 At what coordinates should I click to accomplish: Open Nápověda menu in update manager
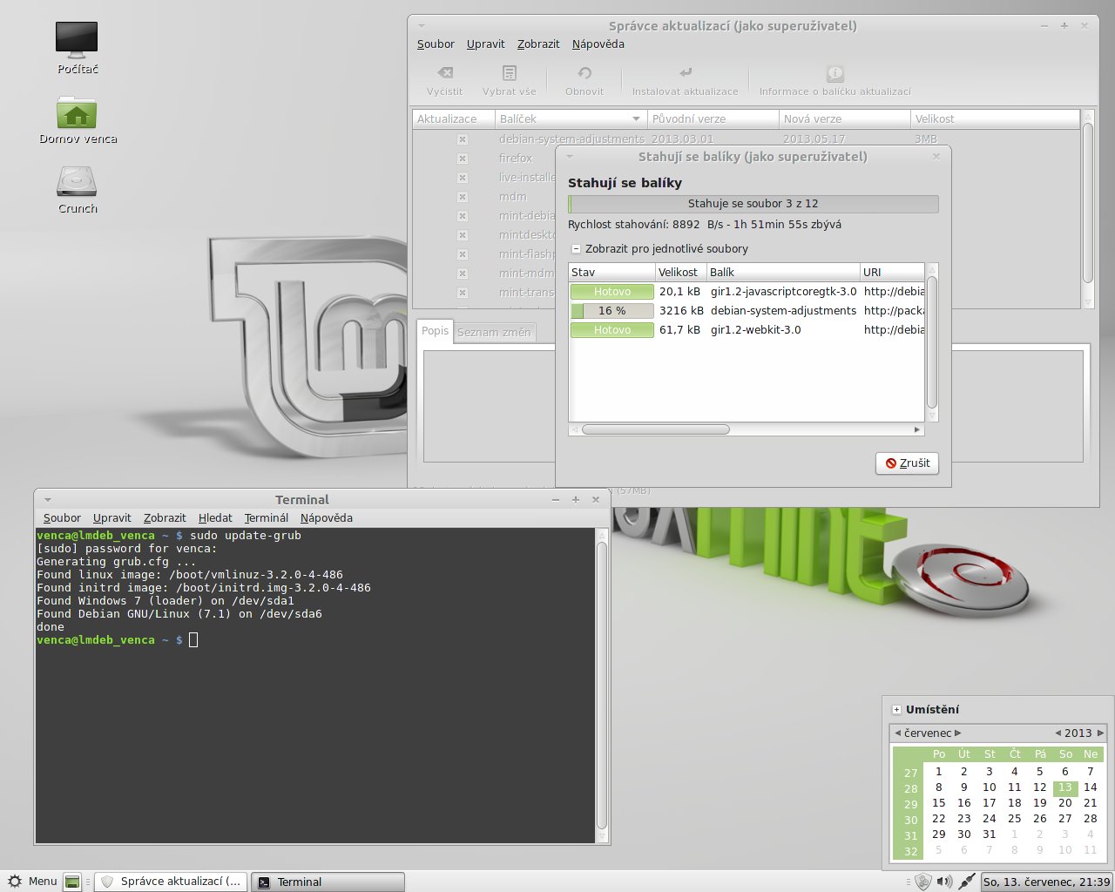598,44
